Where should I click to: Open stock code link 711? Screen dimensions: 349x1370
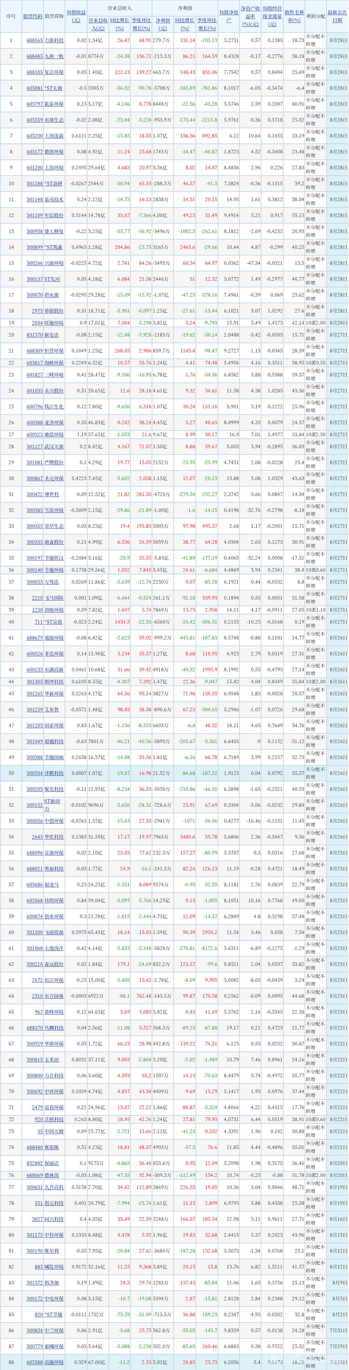[39, 622]
